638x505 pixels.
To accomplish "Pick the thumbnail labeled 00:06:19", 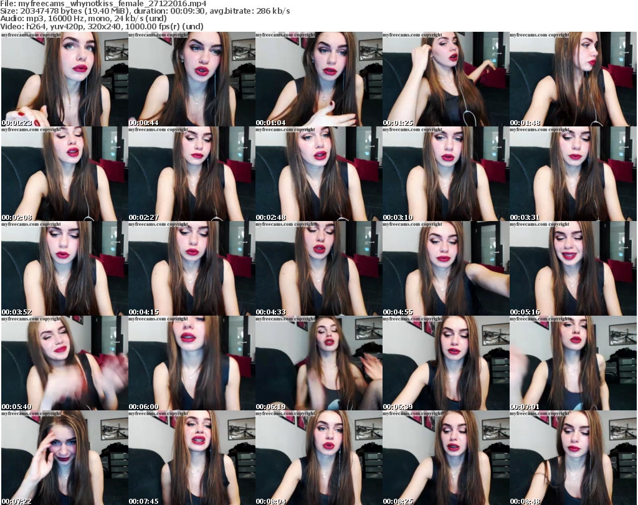I will [x=318, y=363].
